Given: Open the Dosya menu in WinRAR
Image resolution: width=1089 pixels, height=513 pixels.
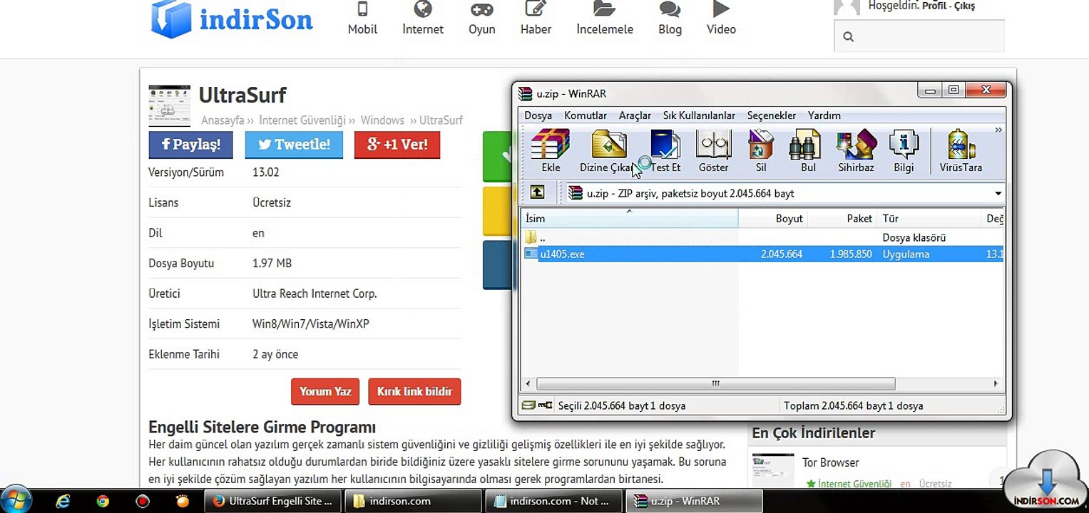Looking at the screenshot, I should coord(538,115).
